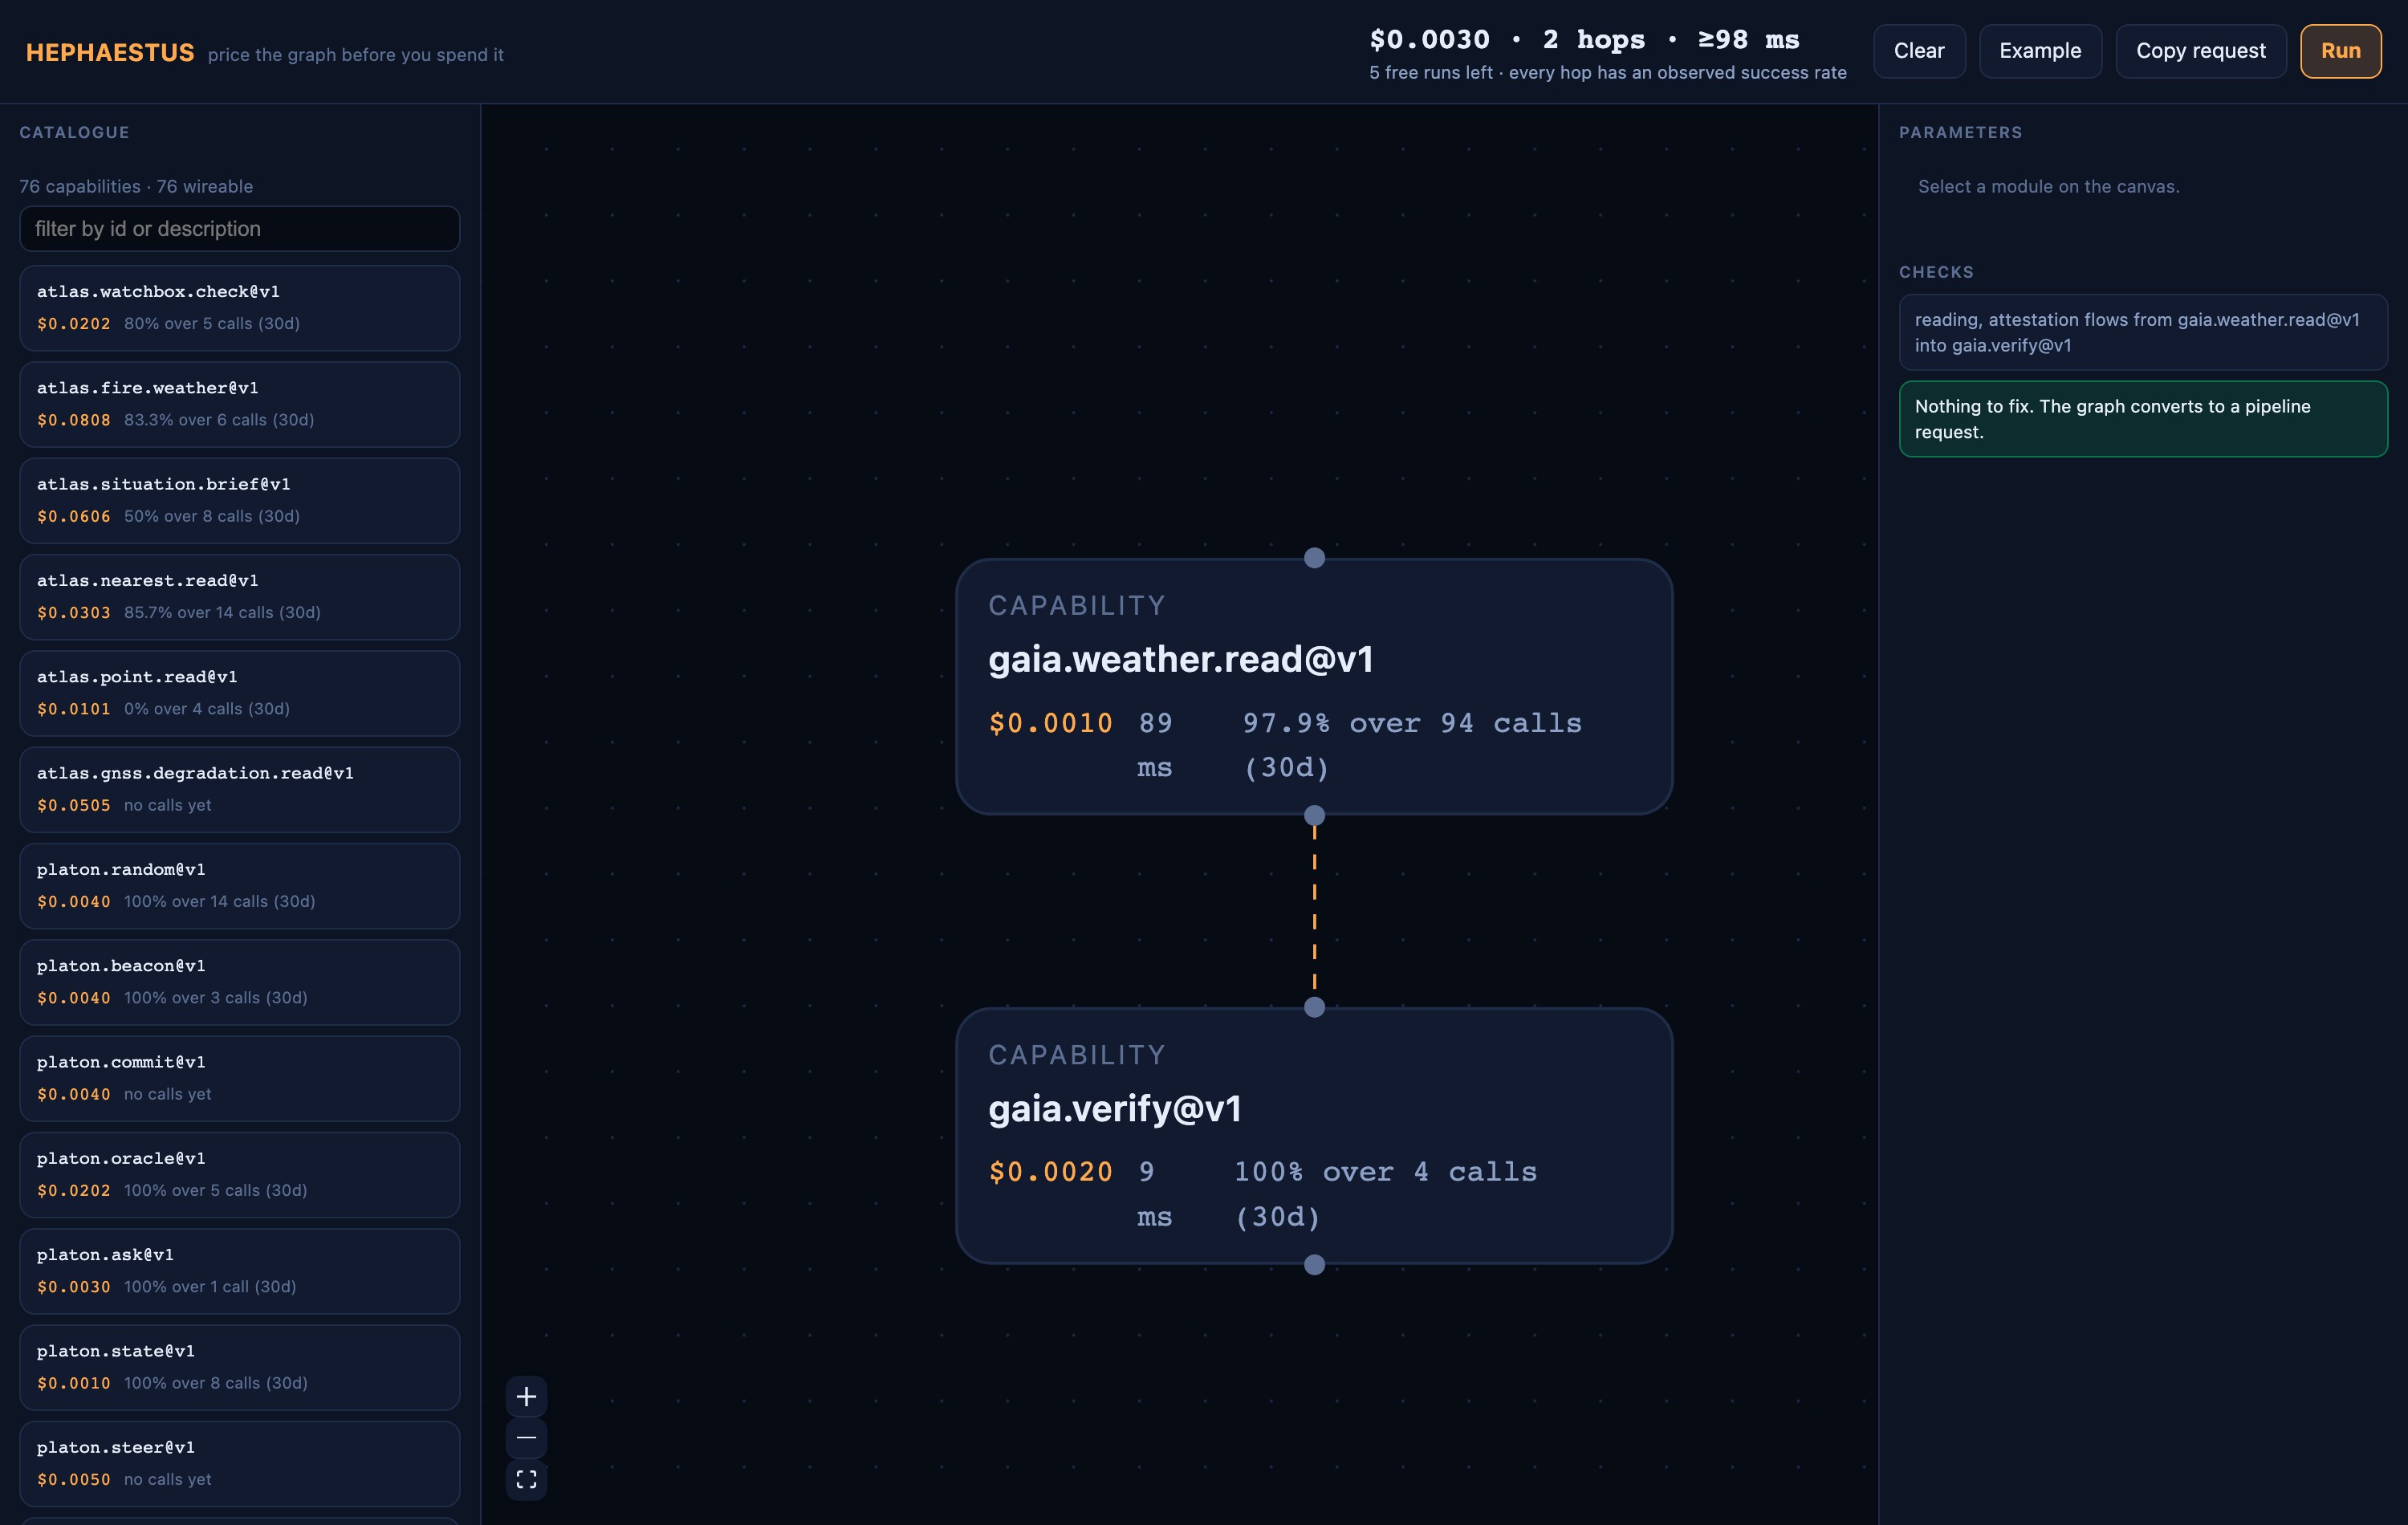
Task: Click top input port of gaia.weather.read@v1 node
Action: [1314, 558]
